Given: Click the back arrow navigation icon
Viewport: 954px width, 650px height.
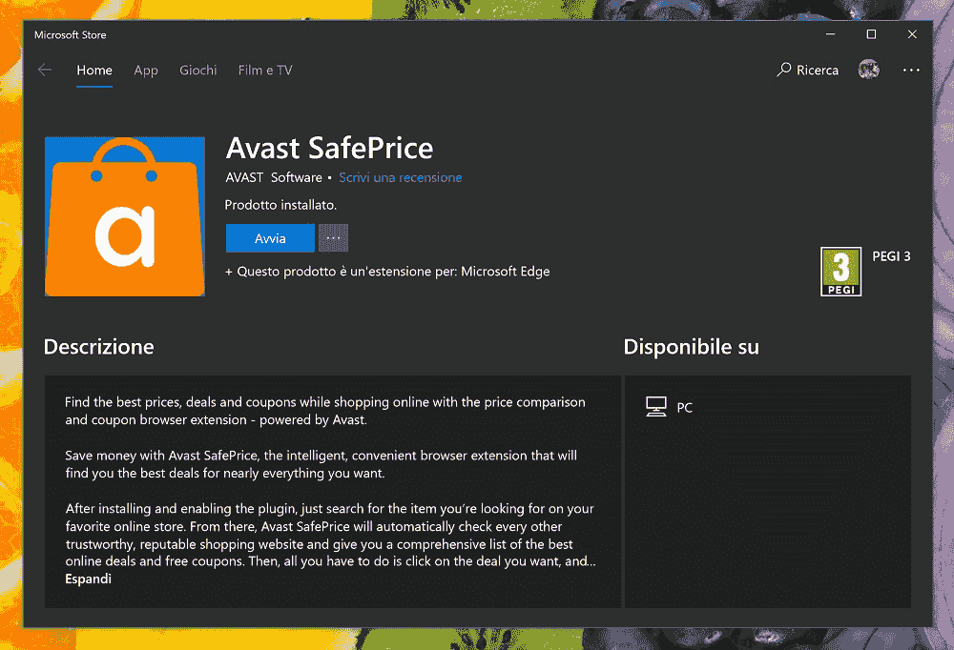Looking at the screenshot, I should 45,70.
